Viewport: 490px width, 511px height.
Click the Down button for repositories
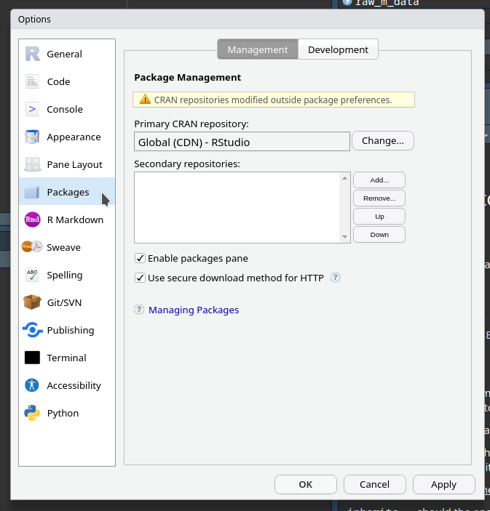pos(379,235)
